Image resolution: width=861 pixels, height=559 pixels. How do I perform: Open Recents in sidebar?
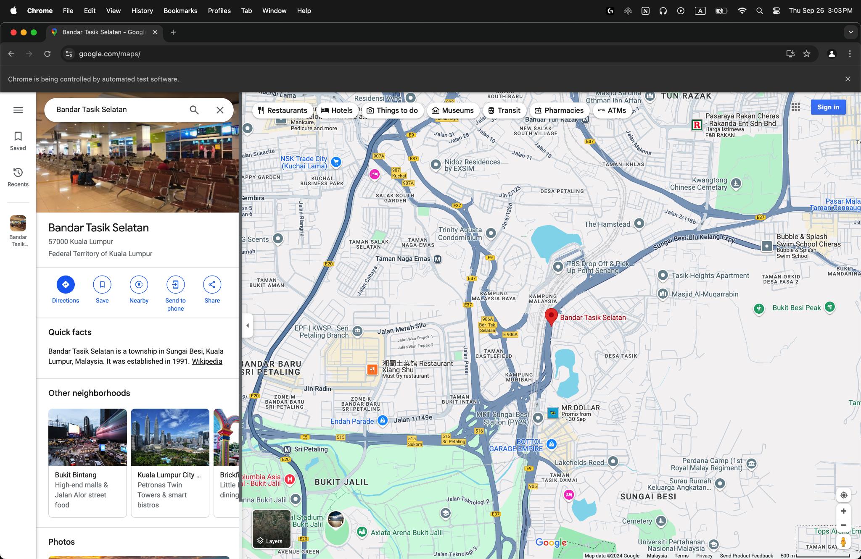tap(18, 177)
